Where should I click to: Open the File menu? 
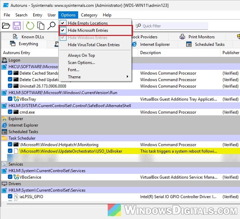[x=7, y=15]
